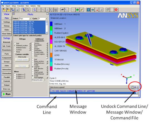
Task: Select the WBbody-3 row in the parts list
Action: [x=29, y=25]
